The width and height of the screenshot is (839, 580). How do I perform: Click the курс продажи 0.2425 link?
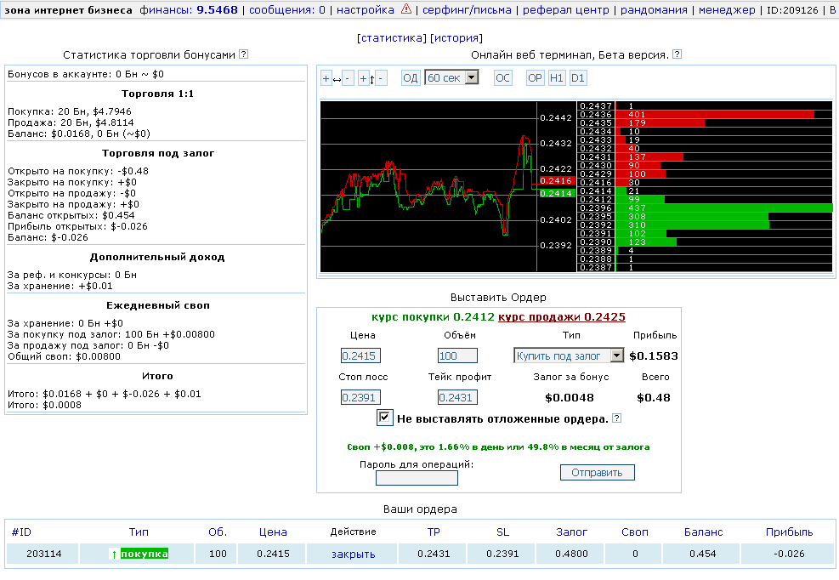[561, 317]
